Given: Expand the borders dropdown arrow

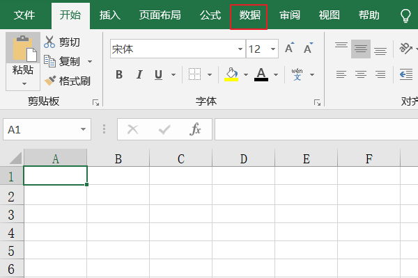Looking at the screenshot, I should click(x=210, y=75).
